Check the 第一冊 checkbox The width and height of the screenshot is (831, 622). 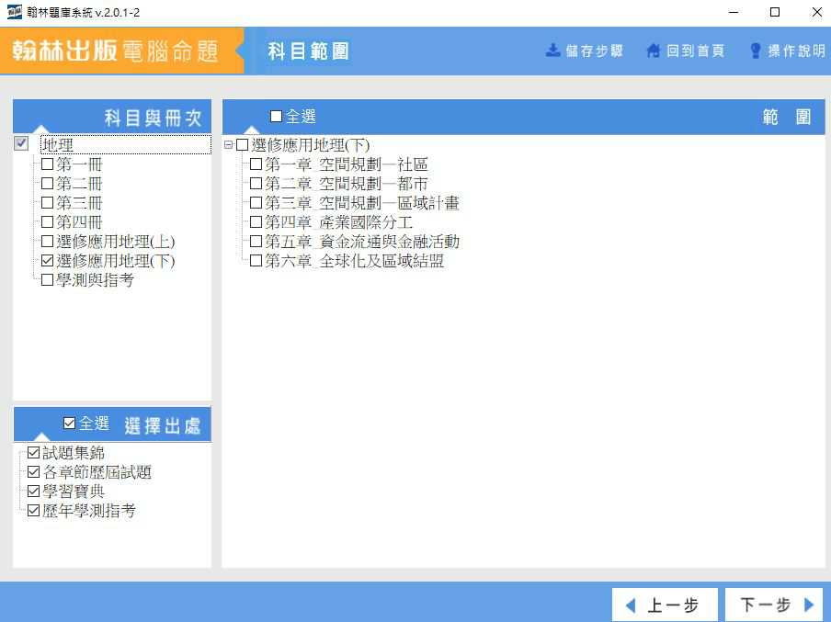[x=47, y=164]
